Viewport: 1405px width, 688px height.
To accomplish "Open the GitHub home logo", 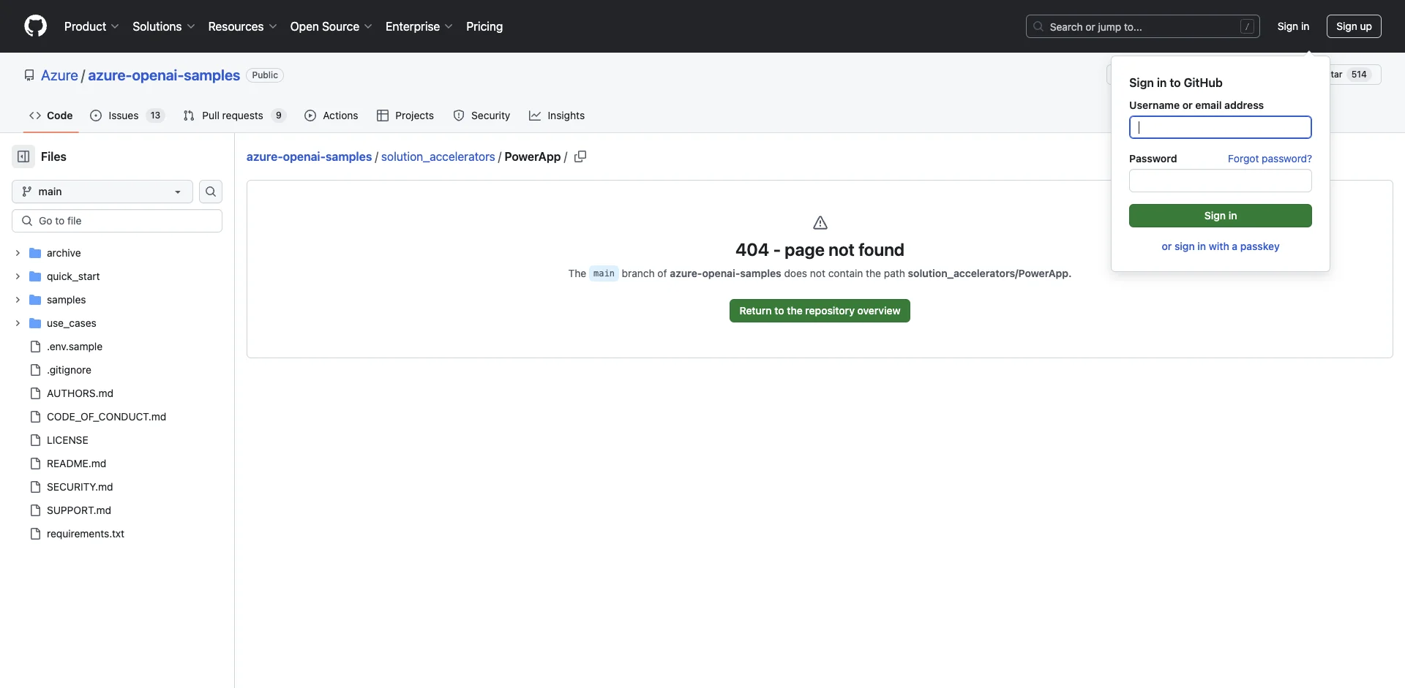I will click(35, 26).
